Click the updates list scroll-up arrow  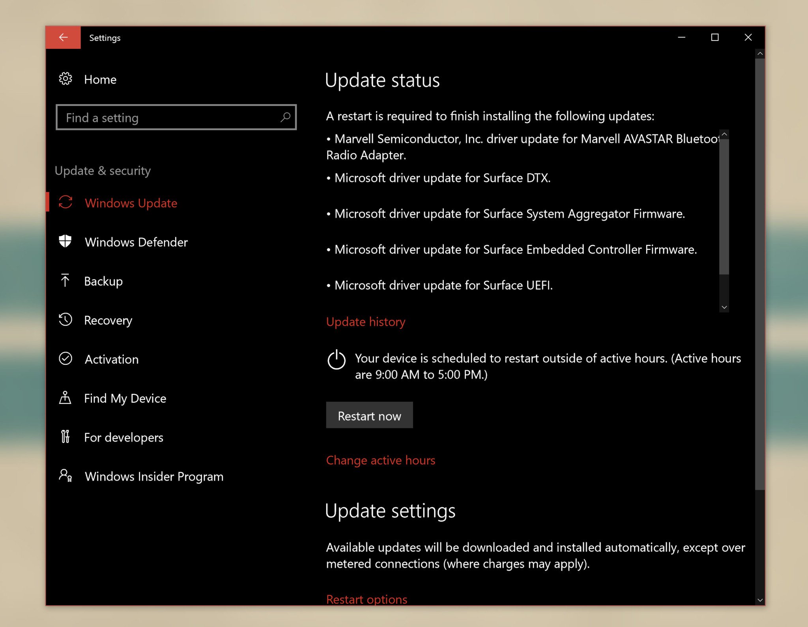pyautogui.click(x=724, y=134)
